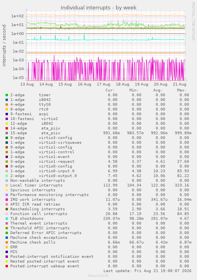
Task: Click the Last update timestamp text
Action: [147, 271]
